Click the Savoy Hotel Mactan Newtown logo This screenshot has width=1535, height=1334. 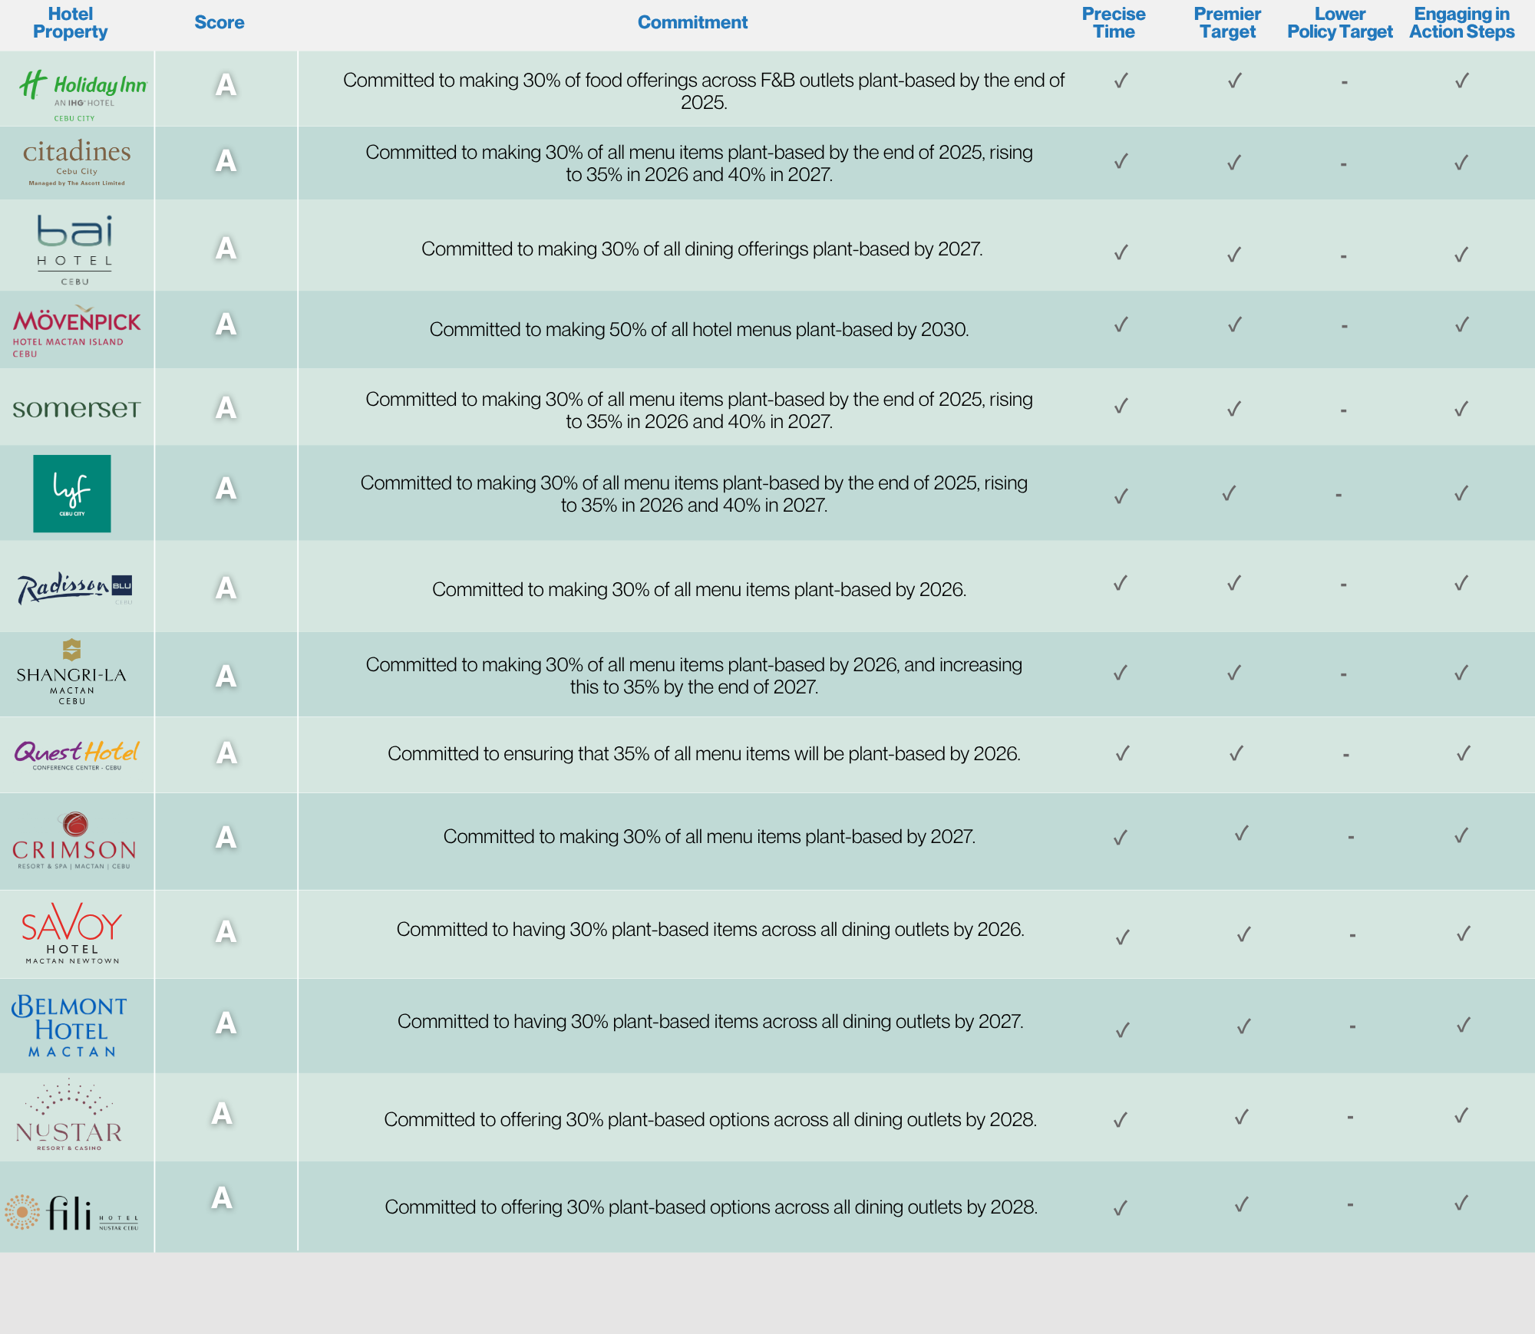72,932
